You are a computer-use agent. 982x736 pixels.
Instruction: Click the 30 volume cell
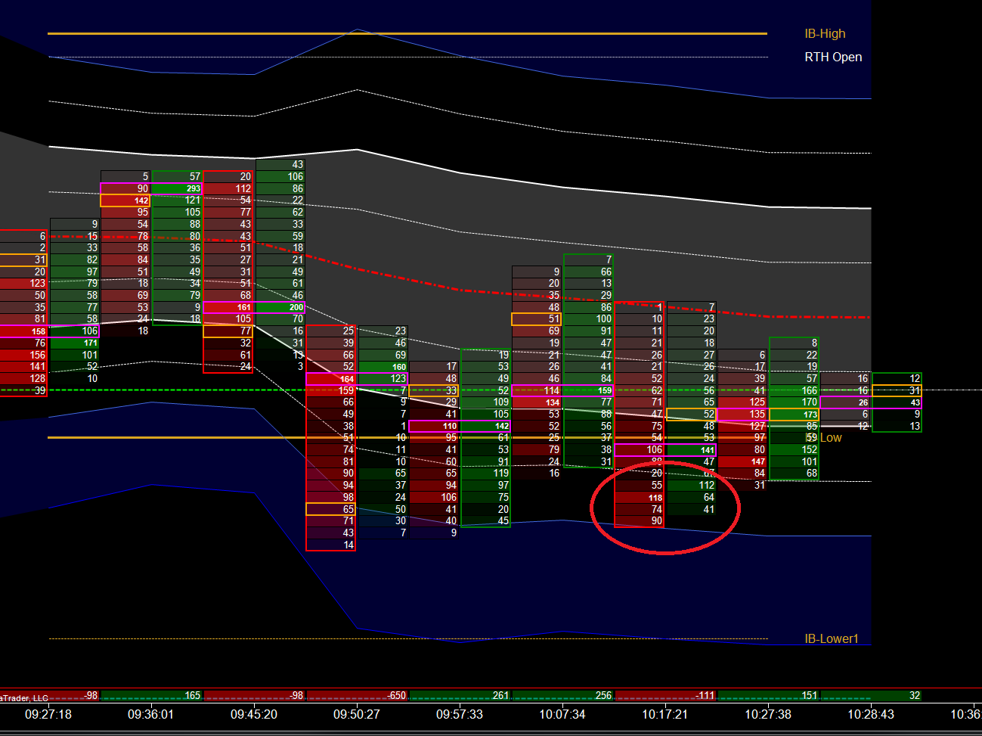click(x=383, y=521)
